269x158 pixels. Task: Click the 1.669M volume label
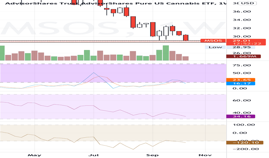[x=243, y=56]
